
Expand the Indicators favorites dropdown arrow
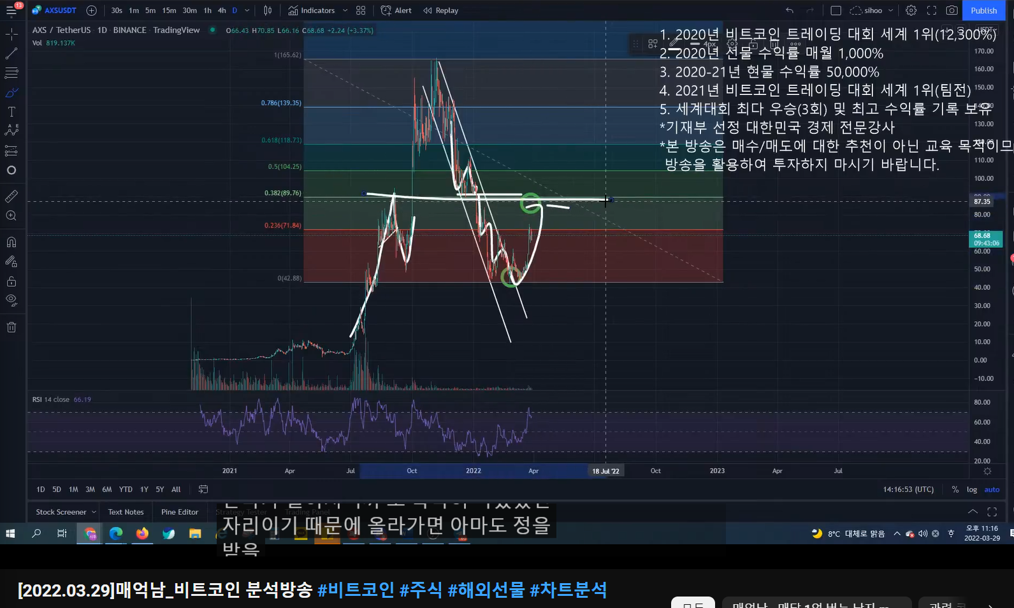pyautogui.click(x=345, y=10)
